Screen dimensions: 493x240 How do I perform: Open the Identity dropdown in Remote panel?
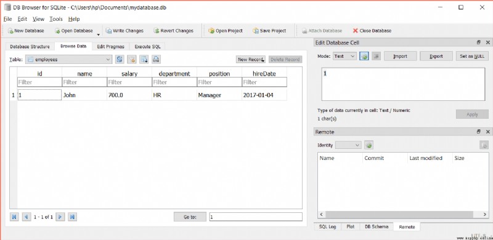coord(348,145)
